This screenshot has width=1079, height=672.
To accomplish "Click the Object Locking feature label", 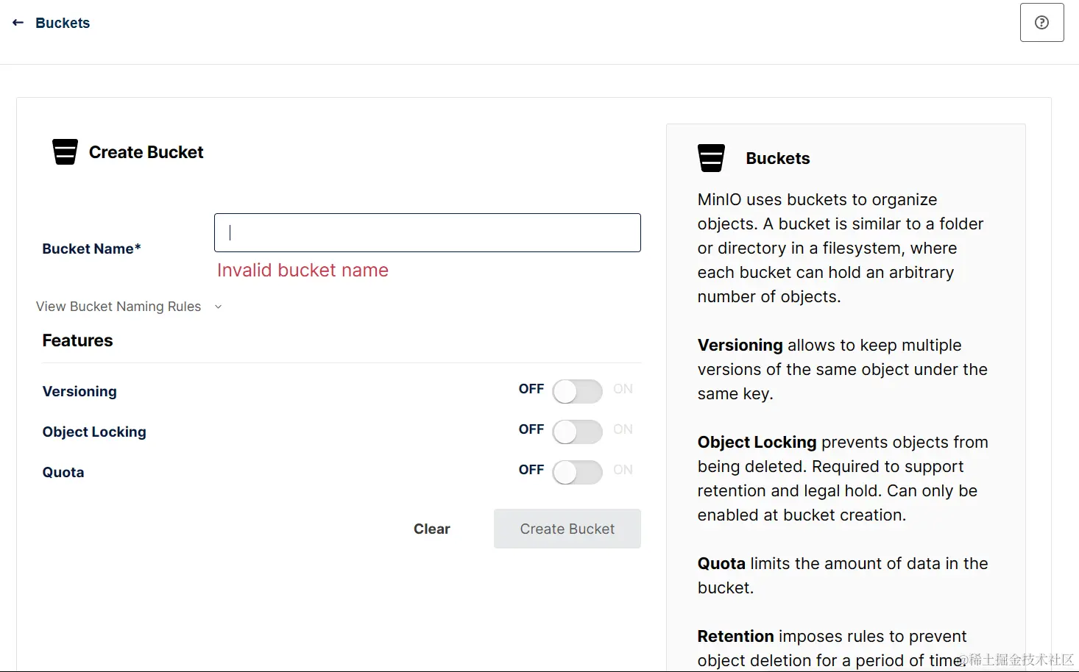I will (94, 432).
